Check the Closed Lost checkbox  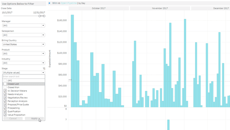[x=5, y=84]
